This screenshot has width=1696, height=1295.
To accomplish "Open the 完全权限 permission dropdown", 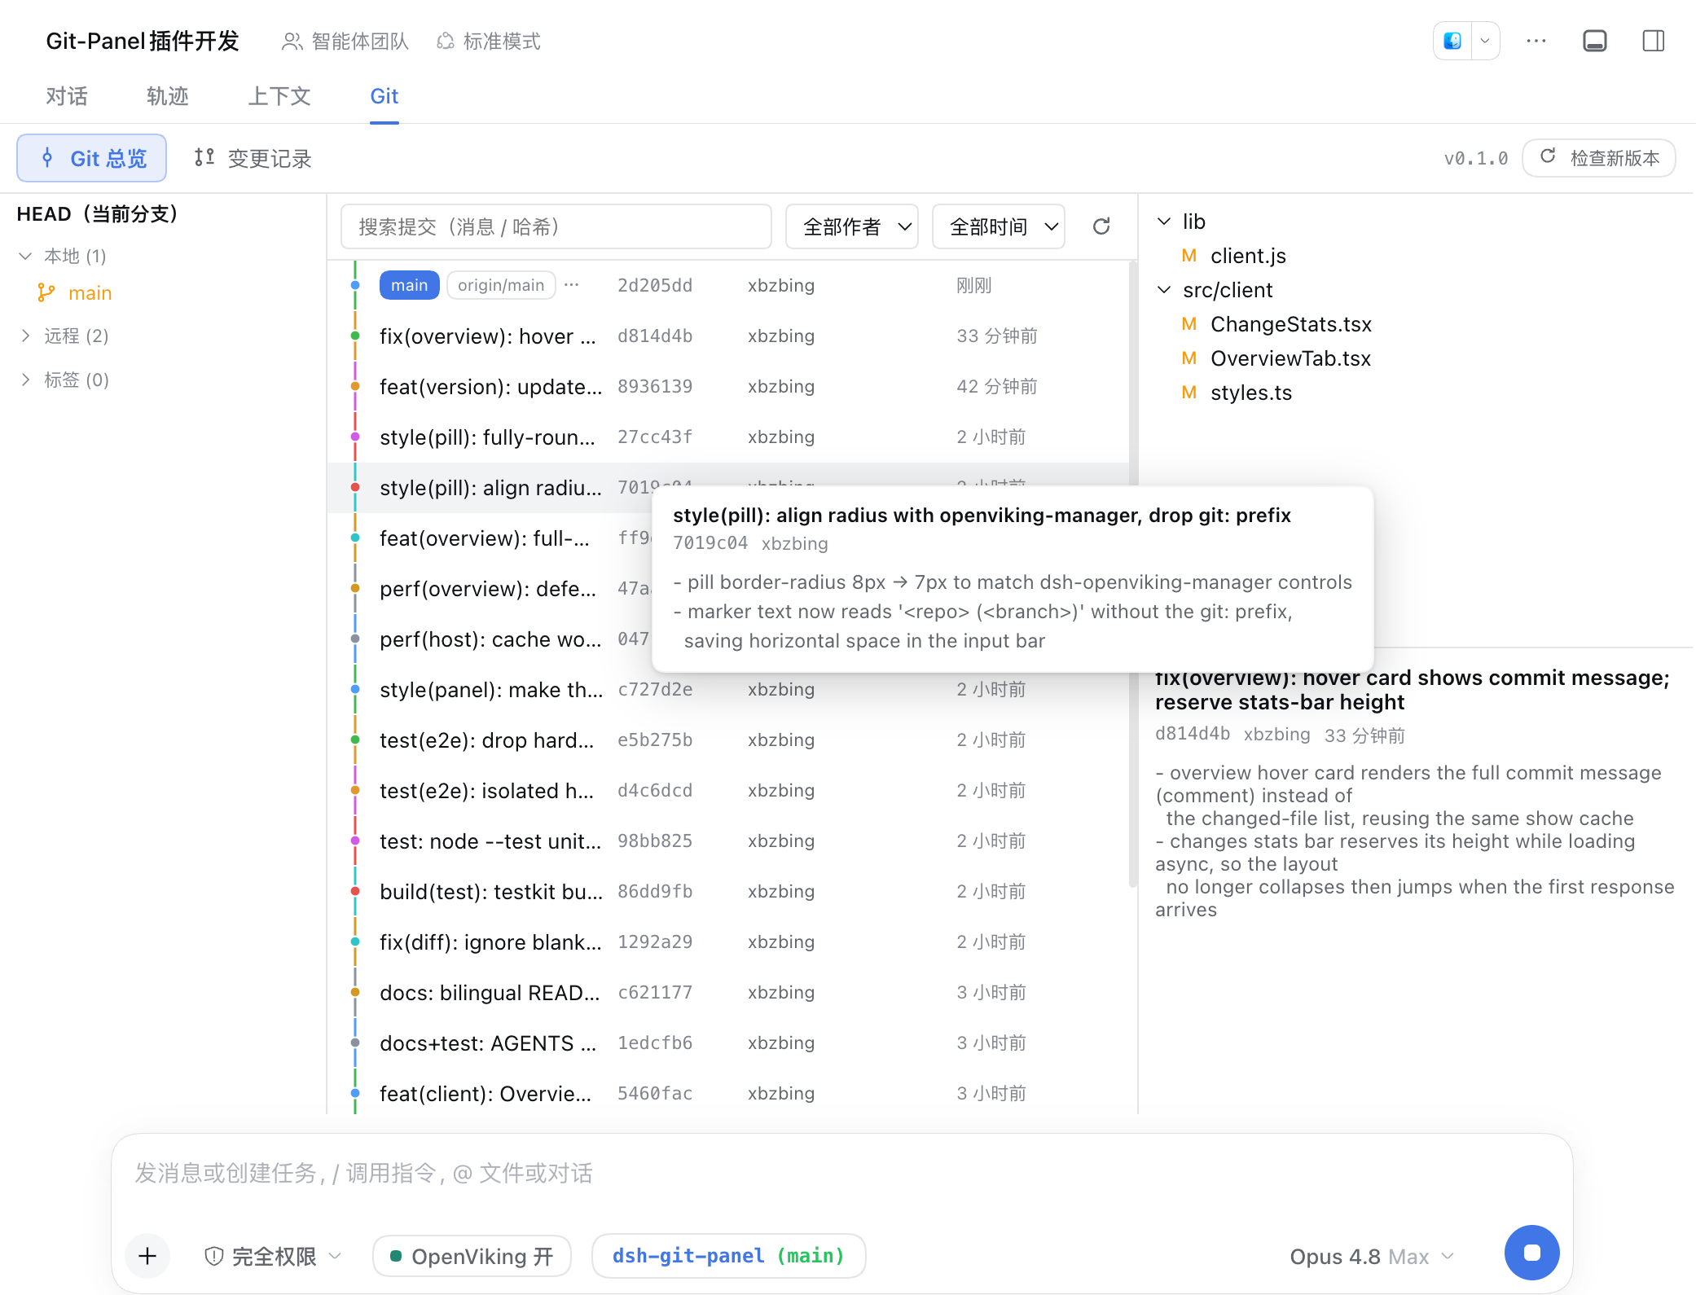I will 273,1257.
